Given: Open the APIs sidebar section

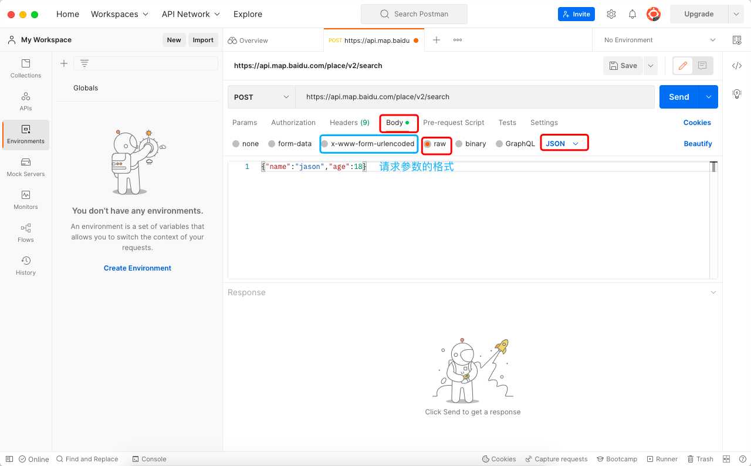Looking at the screenshot, I should 26,102.
